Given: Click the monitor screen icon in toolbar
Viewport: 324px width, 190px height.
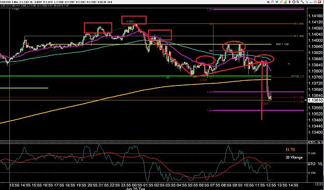Looking at the screenshot, I should pyautogui.click(x=298, y=2).
